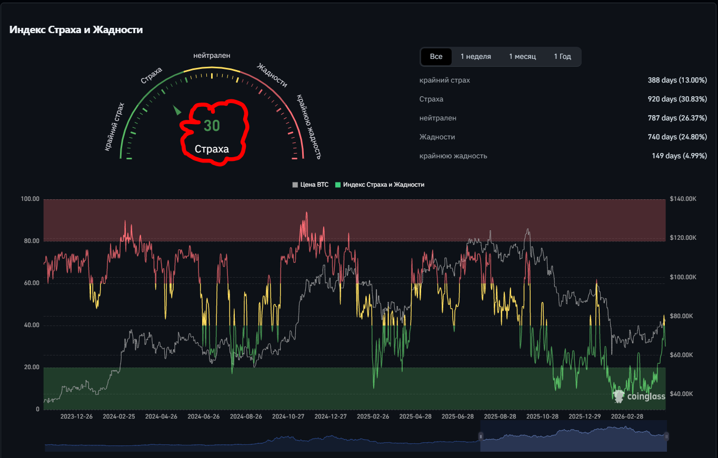Screen dimensions: 718x458
Task: Select the "Все" time range tab
Action: 436,57
